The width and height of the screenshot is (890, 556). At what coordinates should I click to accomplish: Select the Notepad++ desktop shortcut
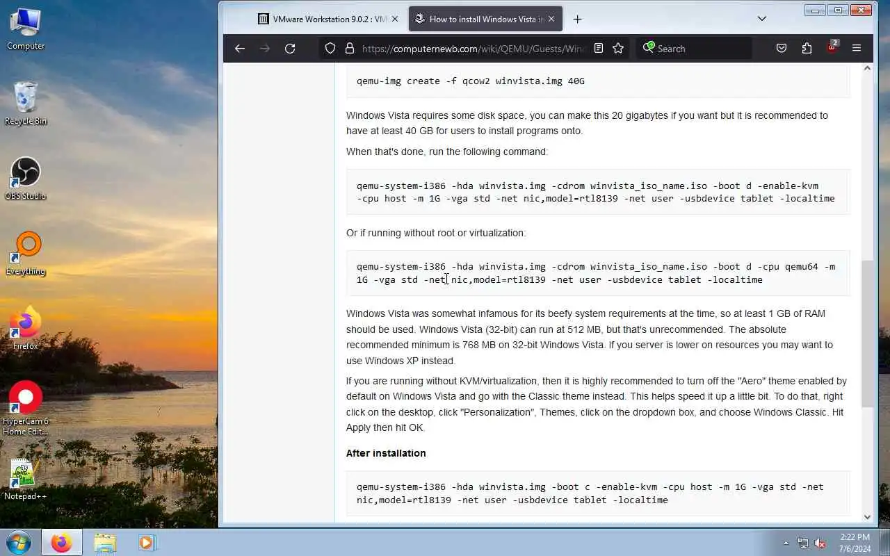(x=26, y=479)
